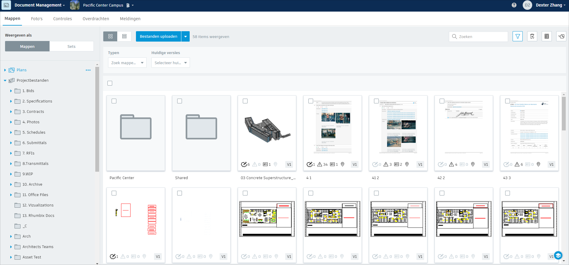Switch to grid thumbnail view
569x265 pixels.
click(110, 36)
